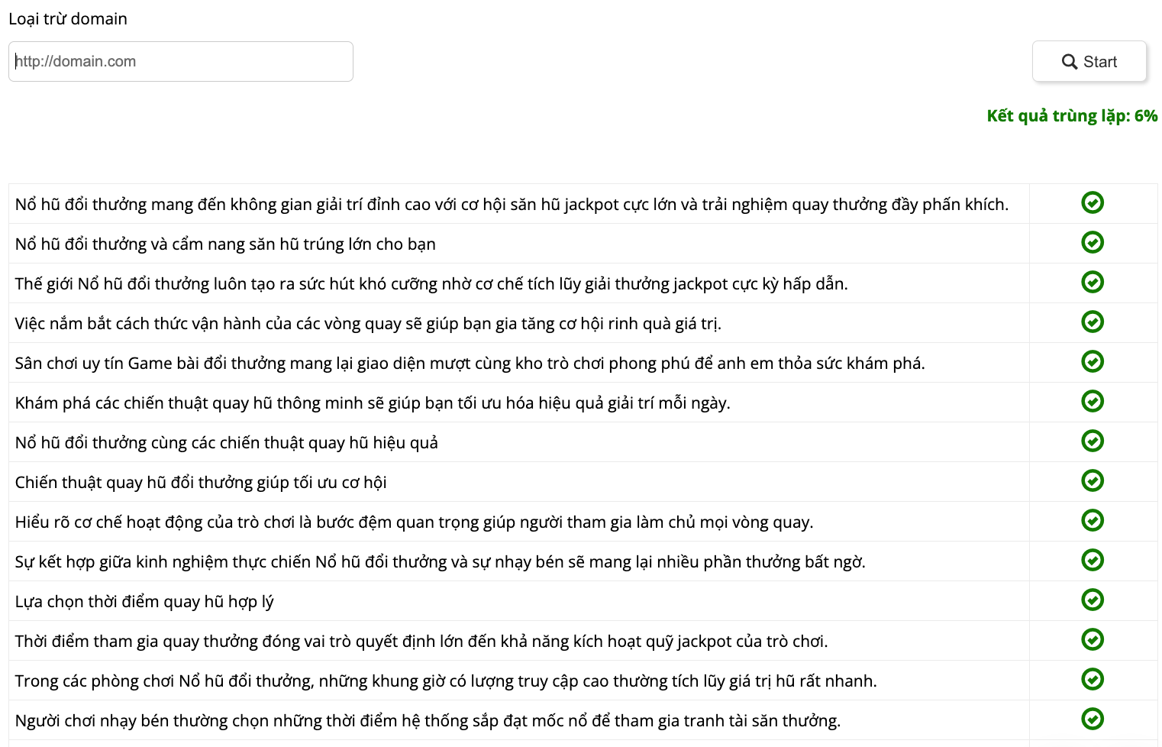Click checkmark icon for the jackpot cực lớn sentence

1093,202
